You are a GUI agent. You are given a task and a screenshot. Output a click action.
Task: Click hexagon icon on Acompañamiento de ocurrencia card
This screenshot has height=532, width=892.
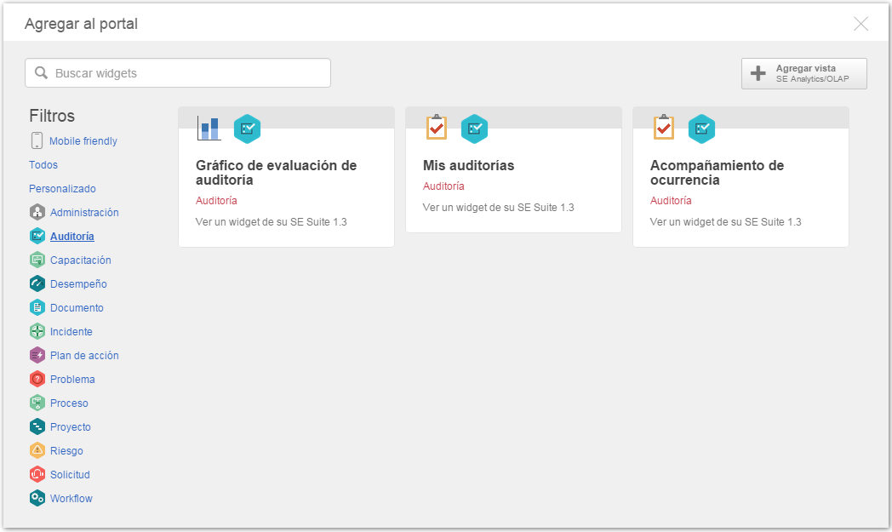(702, 129)
